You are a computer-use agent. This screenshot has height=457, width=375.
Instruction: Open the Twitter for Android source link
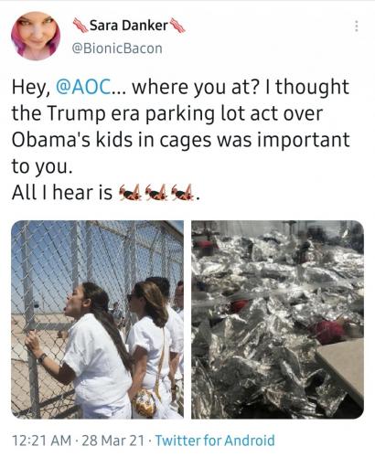pos(215,441)
